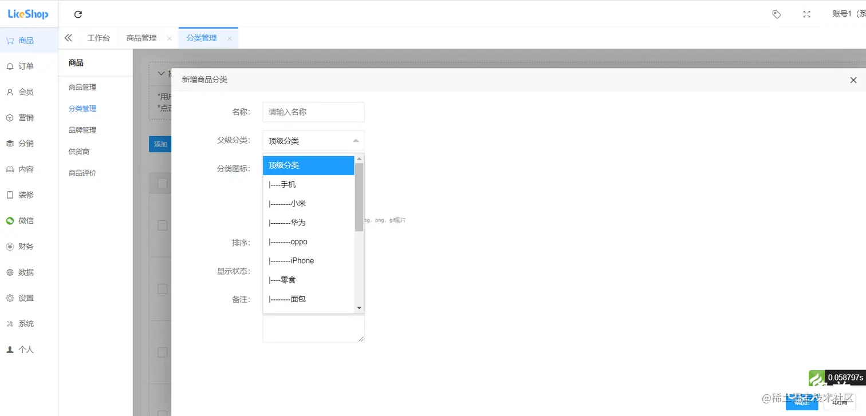Open 装修 in the left sidebar
This screenshot has height=416, width=866.
point(29,195)
